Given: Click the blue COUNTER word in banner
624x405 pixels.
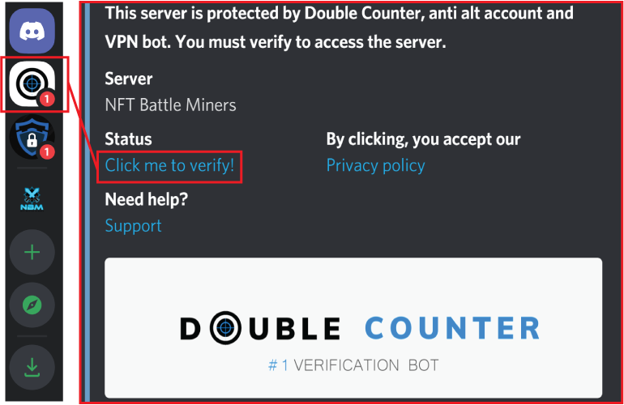Looking at the screenshot, I should click(452, 328).
